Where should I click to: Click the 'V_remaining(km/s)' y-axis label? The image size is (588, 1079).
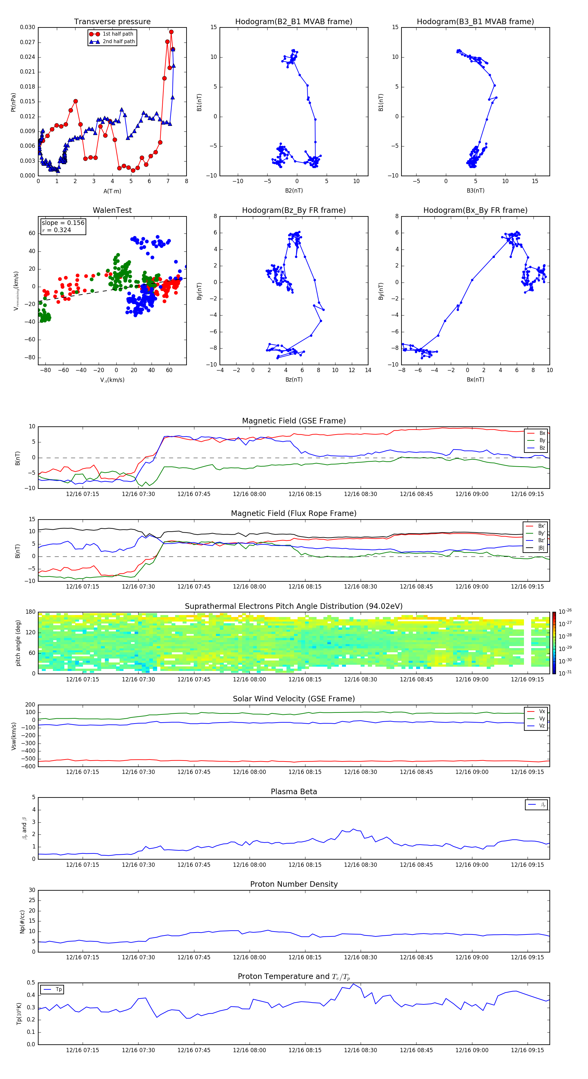(16, 291)
